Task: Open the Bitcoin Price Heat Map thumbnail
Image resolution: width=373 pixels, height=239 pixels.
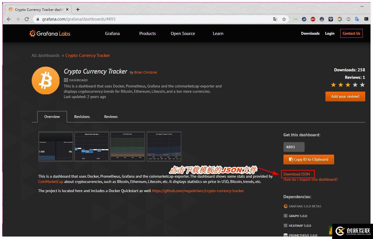Action: [x=92, y=146]
